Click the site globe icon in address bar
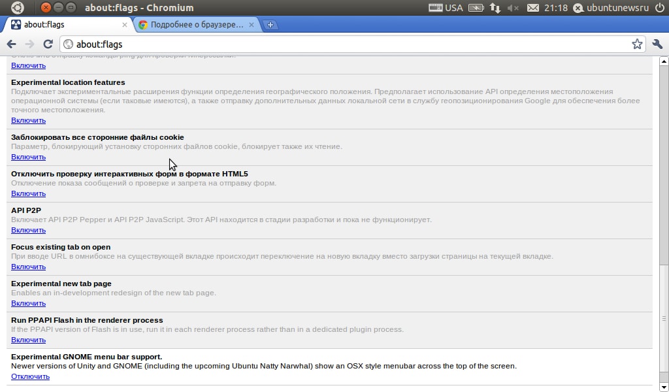 68,44
